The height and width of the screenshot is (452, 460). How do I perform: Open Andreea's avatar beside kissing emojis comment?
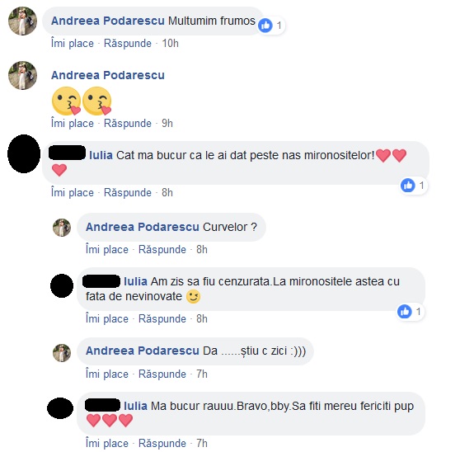[22, 75]
